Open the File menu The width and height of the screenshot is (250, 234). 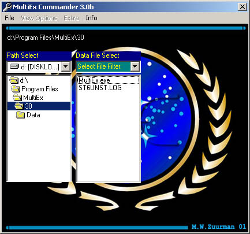(x=9, y=18)
